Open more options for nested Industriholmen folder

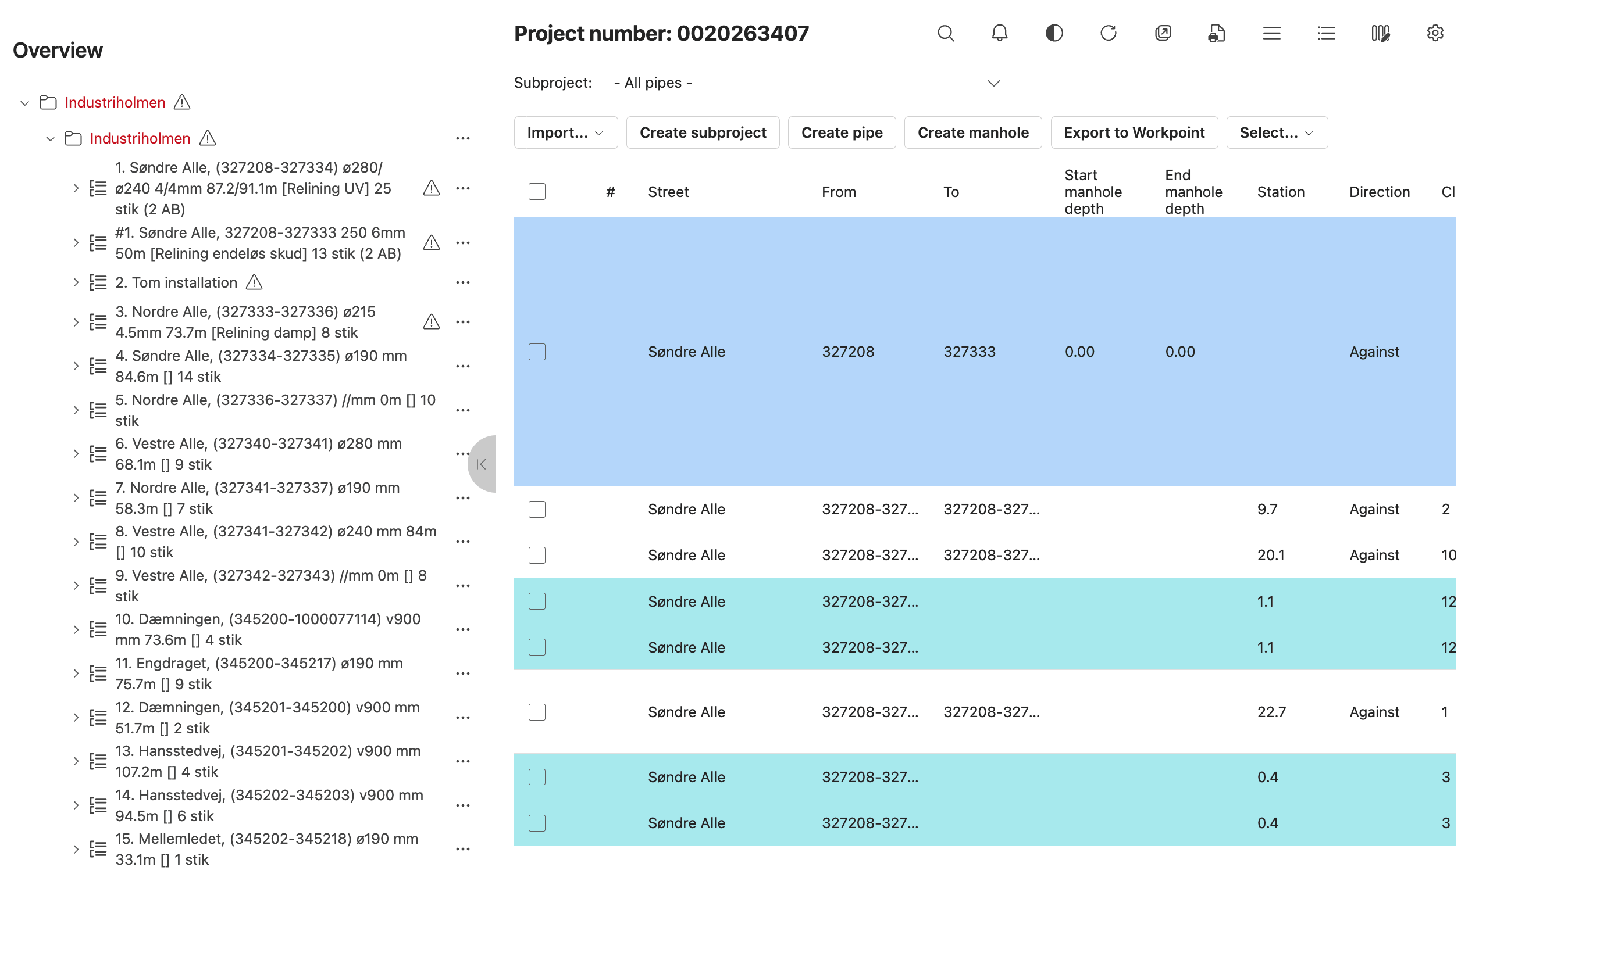coord(463,138)
